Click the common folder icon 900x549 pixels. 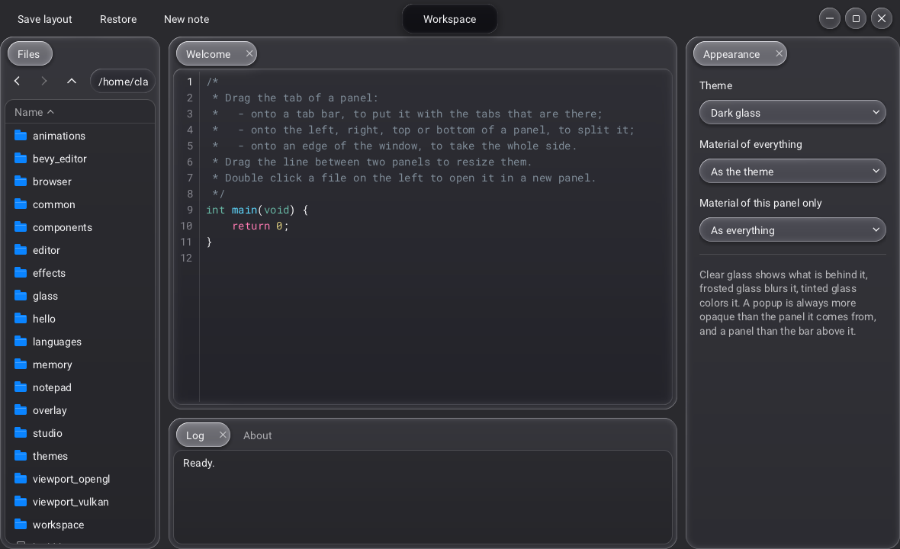pos(21,204)
